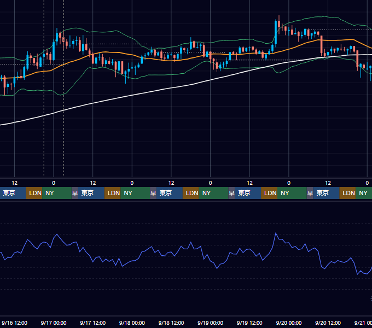Click the 9/17 00:00 date label
This screenshot has width=372, height=328.
[54, 323]
